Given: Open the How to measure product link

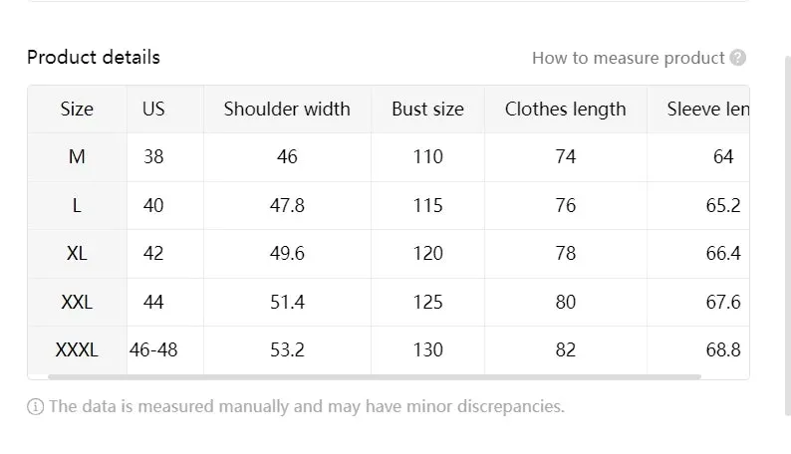Looking at the screenshot, I should 628,58.
